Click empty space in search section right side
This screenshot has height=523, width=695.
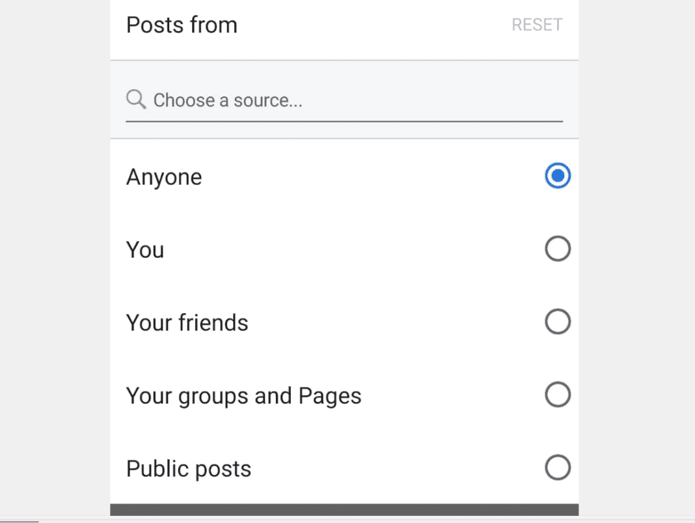pyautogui.click(x=443, y=100)
